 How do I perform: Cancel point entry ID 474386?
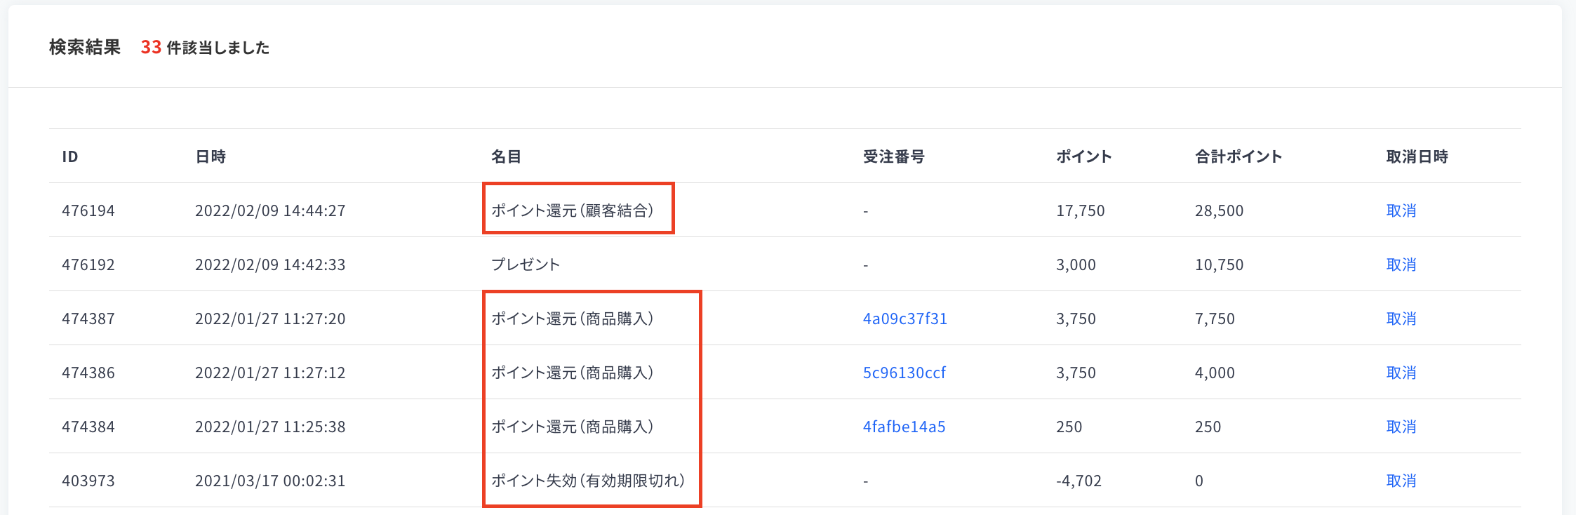(1401, 373)
